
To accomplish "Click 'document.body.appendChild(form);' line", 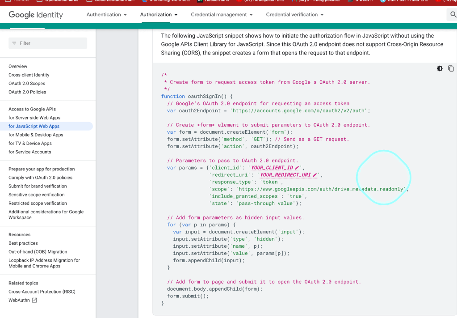I will pos(215,289).
